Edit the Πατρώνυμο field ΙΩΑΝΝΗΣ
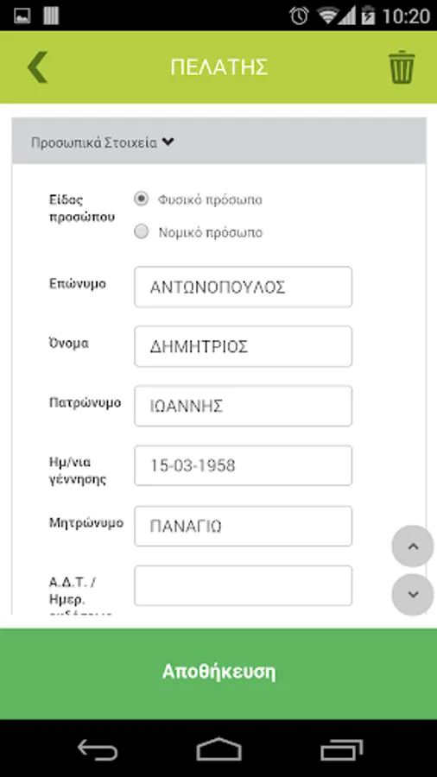Image resolution: width=437 pixels, height=777 pixels. (244, 406)
